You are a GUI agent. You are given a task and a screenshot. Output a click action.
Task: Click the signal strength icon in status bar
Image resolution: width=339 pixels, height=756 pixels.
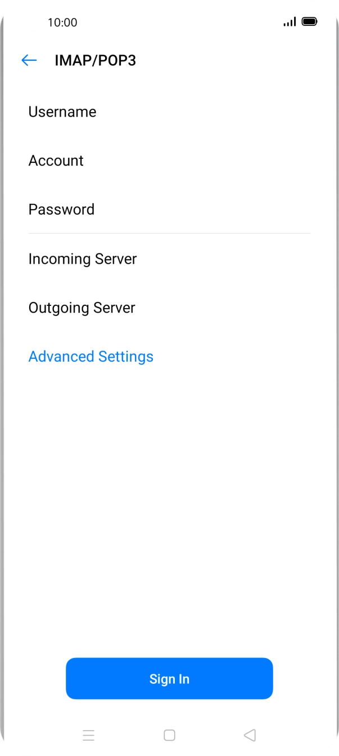(x=290, y=22)
